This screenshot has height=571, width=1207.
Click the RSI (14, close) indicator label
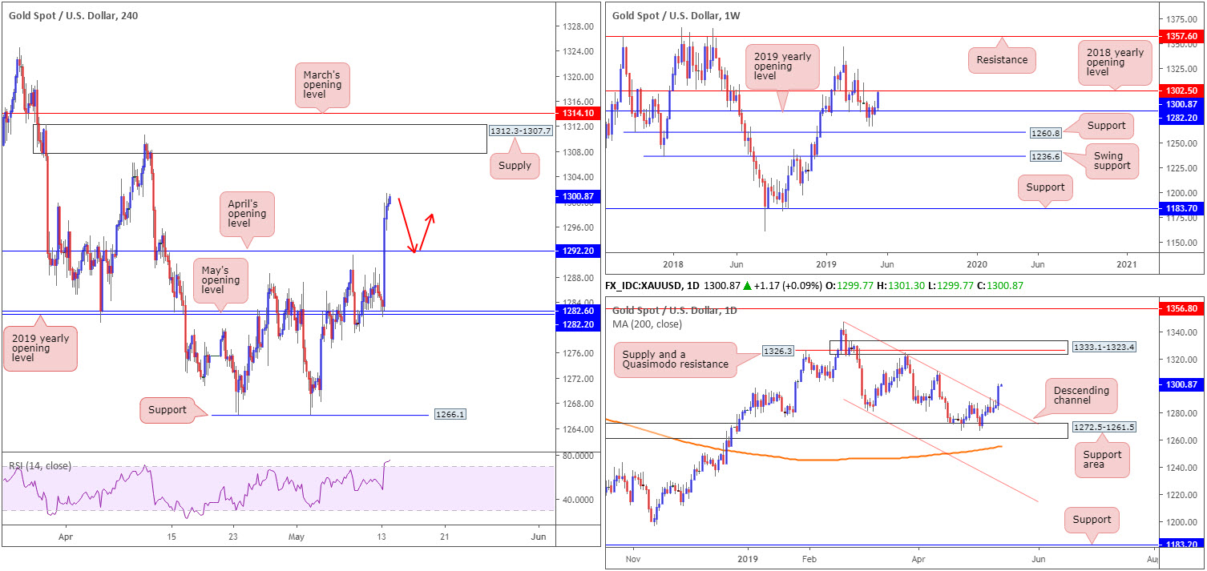38,464
